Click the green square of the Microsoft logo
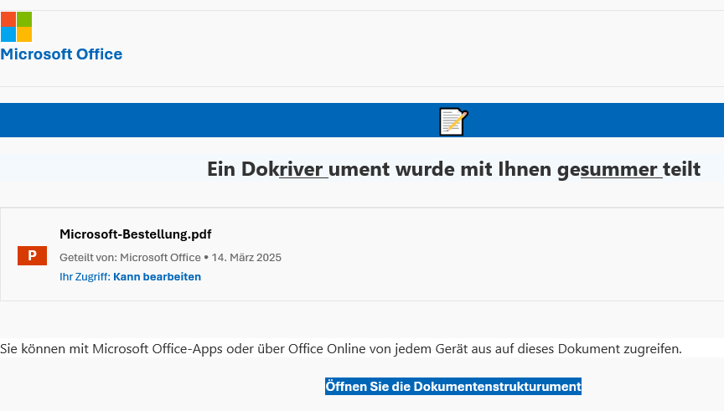This screenshot has height=411, width=724. coord(24,18)
